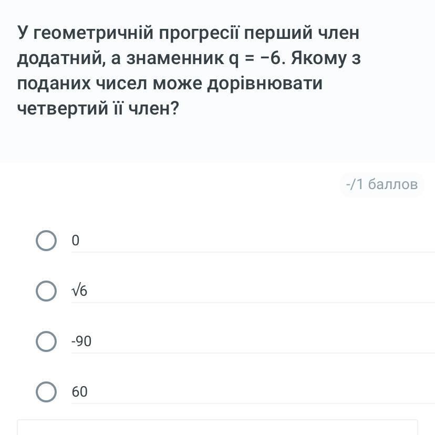435x435 pixels.
Task: Tap the "-90" option text
Action: pos(81,341)
